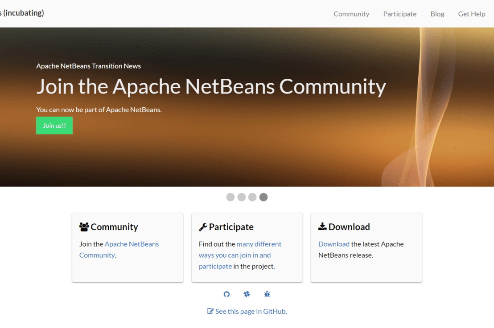Click the bug report icon
The height and width of the screenshot is (328, 494).
[x=267, y=294]
